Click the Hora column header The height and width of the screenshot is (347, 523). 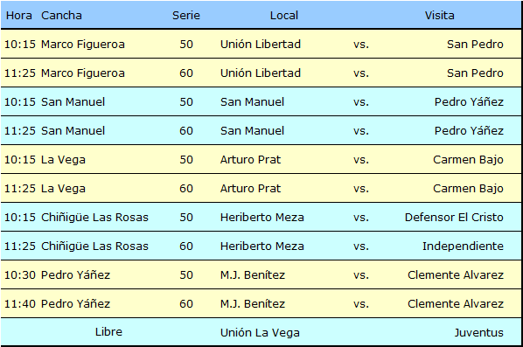(19, 16)
